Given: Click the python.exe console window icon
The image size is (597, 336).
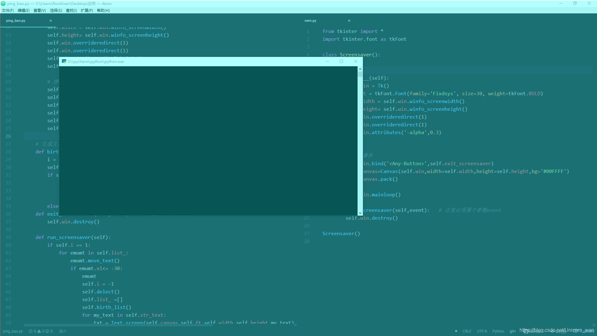Looking at the screenshot, I should pyautogui.click(x=64, y=61).
